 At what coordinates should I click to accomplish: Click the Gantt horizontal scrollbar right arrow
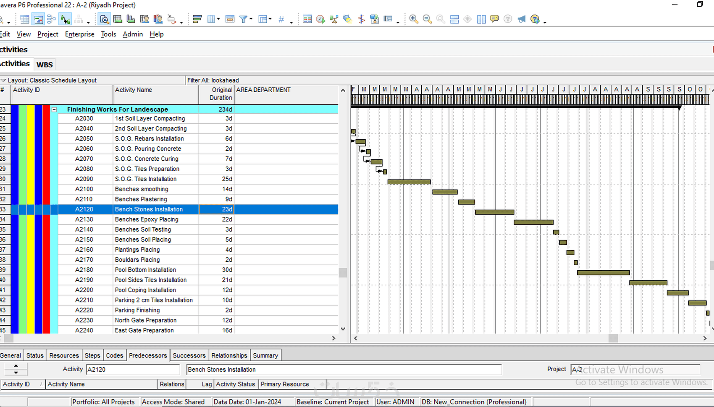tap(705, 338)
